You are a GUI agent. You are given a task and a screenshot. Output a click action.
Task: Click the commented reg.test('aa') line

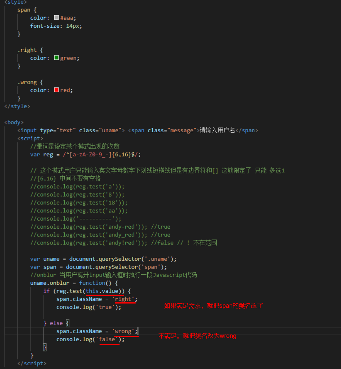79,211
